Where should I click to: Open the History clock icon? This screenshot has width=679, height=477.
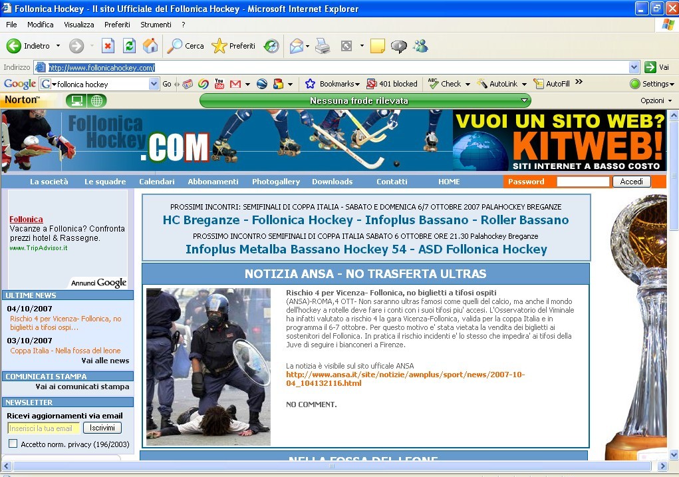(x=271, y=45)
